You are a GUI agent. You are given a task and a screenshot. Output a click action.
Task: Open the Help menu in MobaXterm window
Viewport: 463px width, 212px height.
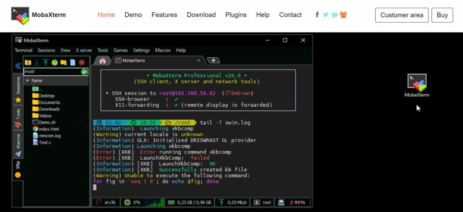click(181, 51)
